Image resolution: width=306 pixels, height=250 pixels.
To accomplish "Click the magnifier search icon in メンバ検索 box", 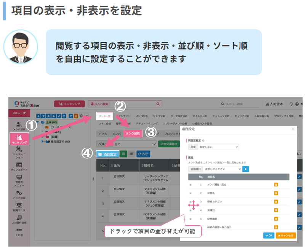I will (x=158, y=104).
